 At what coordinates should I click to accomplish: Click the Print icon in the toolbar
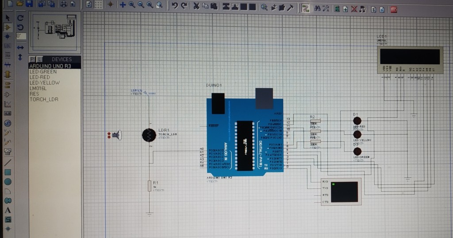(x=63, y=5)
